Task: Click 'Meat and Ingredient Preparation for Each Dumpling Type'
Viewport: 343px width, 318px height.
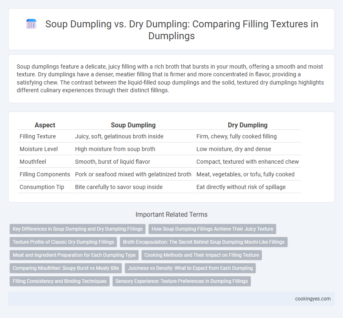Action: (x=74, y=255)
